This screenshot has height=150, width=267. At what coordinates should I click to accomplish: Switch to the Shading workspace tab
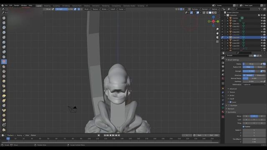[x=87, y=6]
